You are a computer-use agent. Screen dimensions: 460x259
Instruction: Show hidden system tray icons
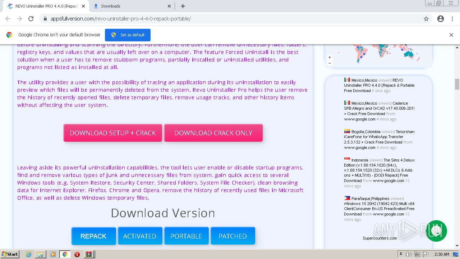point(401,254)
